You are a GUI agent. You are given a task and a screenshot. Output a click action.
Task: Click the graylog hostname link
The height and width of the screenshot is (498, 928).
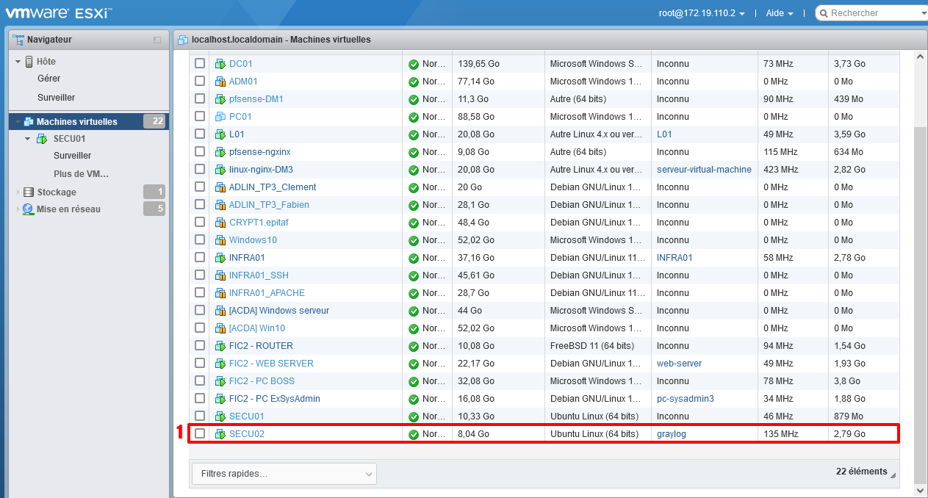[671, 434]
